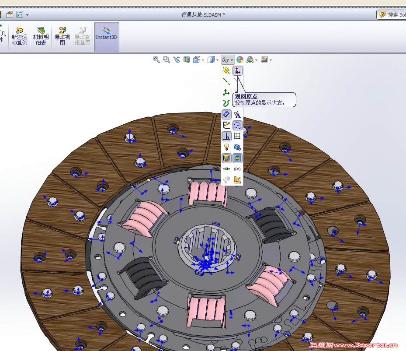The width and height of the screenshot is (406, 351).
Task: Toggle the orange weld bead view icon
Action: [x=237, y=179]
